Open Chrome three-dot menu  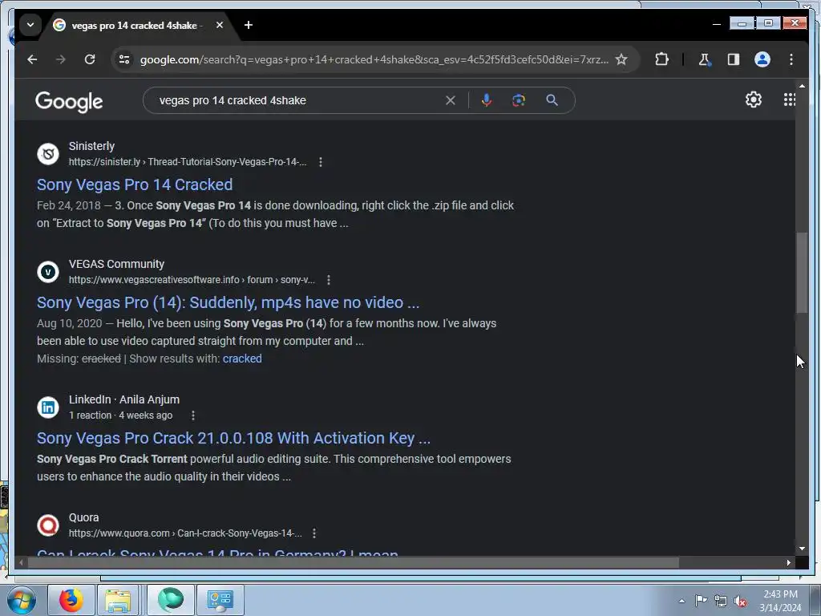(791, 59)
